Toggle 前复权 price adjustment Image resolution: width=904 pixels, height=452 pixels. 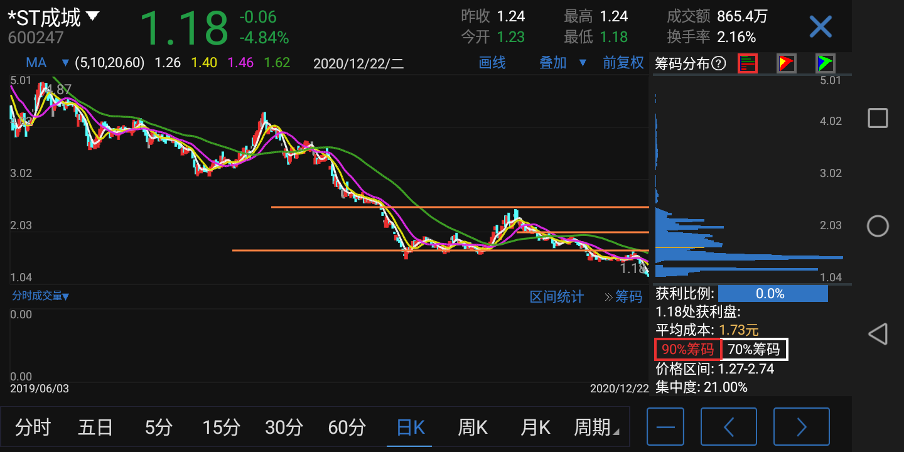pyautogui.click(x=623, y=63)
